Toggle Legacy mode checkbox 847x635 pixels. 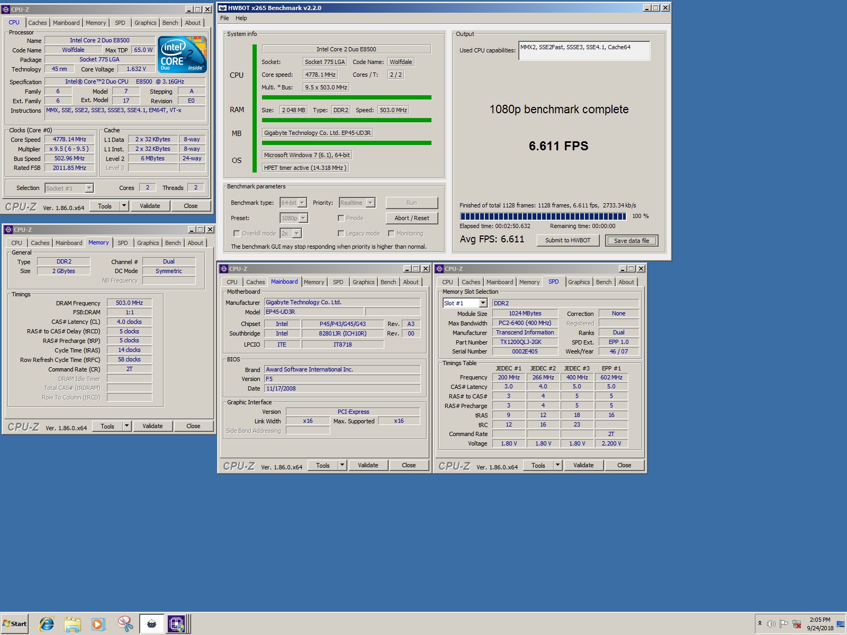coord(341,233)
